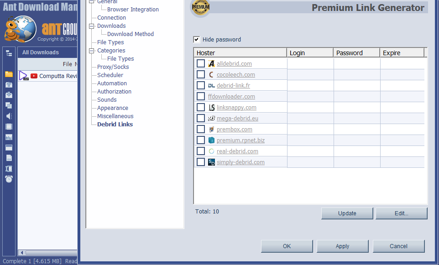Viewport: 439px width, 265px height.
Task: Enable the linksnappy.com hoster checkbox
Action: 201,107
